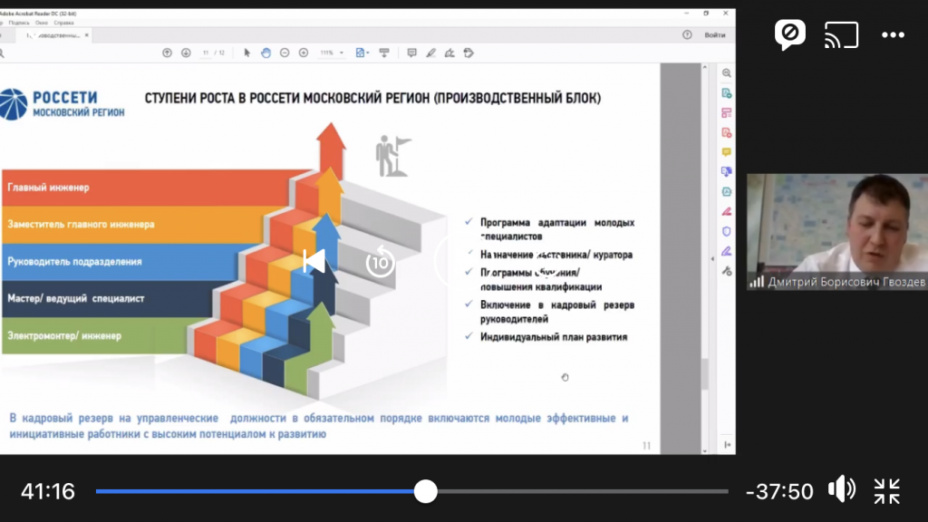This screenshot has height=522, width=928.
Task: Cast video using the screen cast icon
Action: [841, 35]
